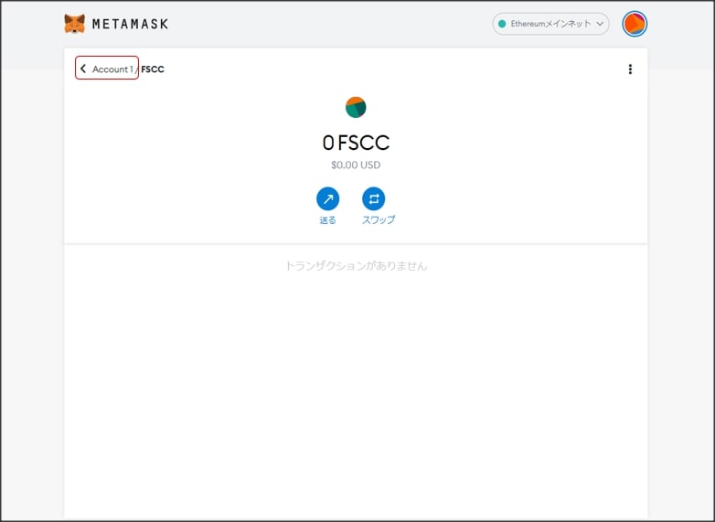Click the METAMASK wordmark text

130,25
